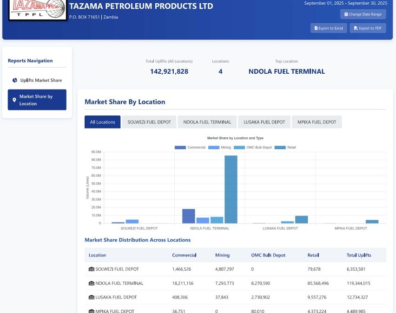Screen dimensions: 396x313
Task: Open the Change Date Range picker
Action: click(x=363, y=14)
